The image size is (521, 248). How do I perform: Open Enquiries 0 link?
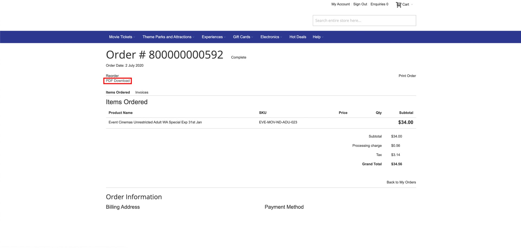pos(379,4)
